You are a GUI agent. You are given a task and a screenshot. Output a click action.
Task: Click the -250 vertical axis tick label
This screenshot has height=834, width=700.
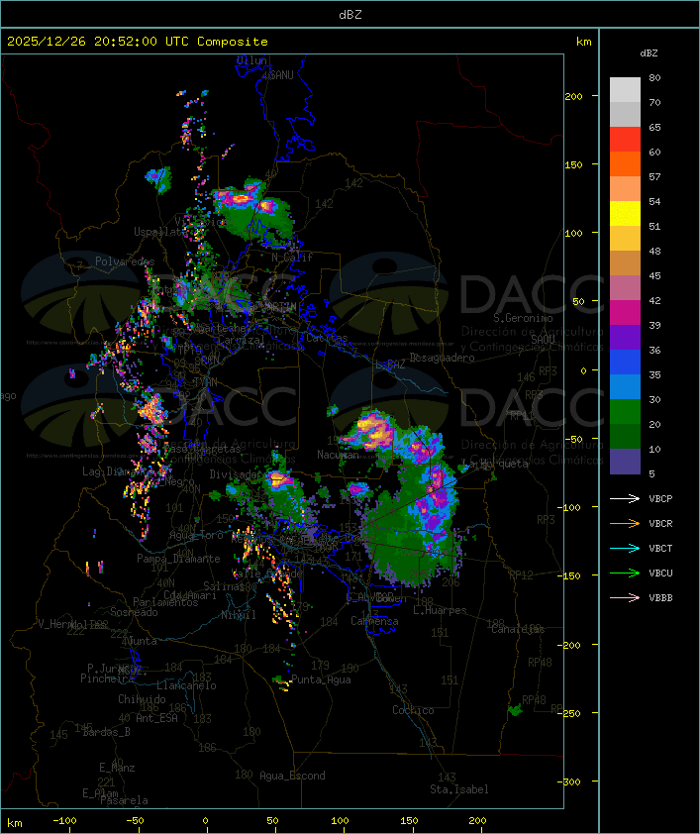pyautogui.click(x=571, y=713)
